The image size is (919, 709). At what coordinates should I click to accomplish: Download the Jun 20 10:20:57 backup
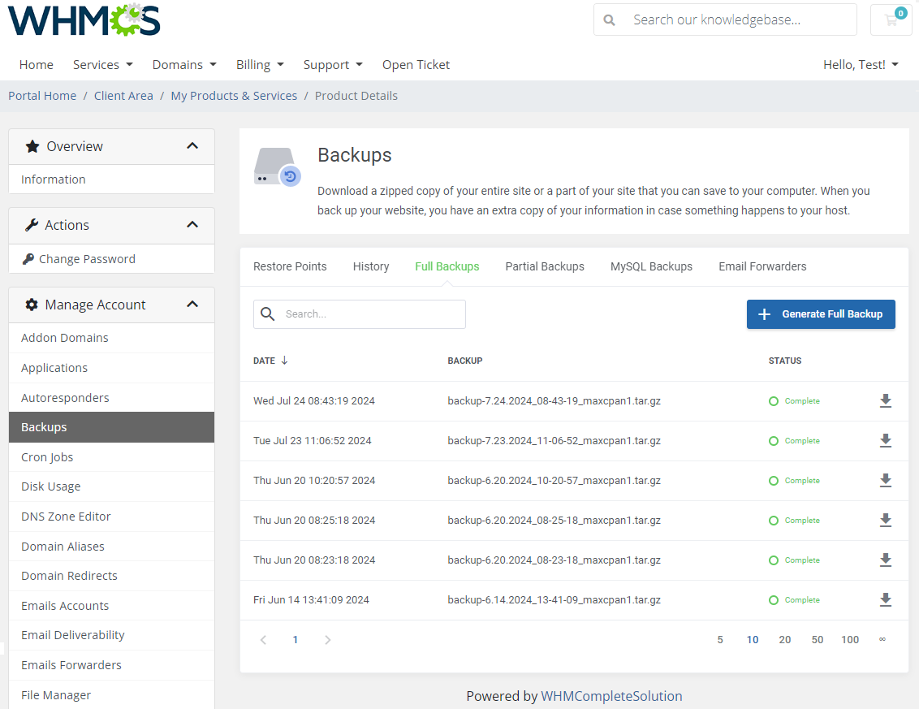pyautogui.click(x=886, y=480)
